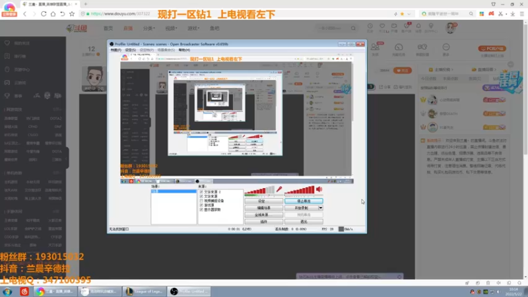Open the streamer avatar thumbnail on Douyu page

[x=94, y=79]
